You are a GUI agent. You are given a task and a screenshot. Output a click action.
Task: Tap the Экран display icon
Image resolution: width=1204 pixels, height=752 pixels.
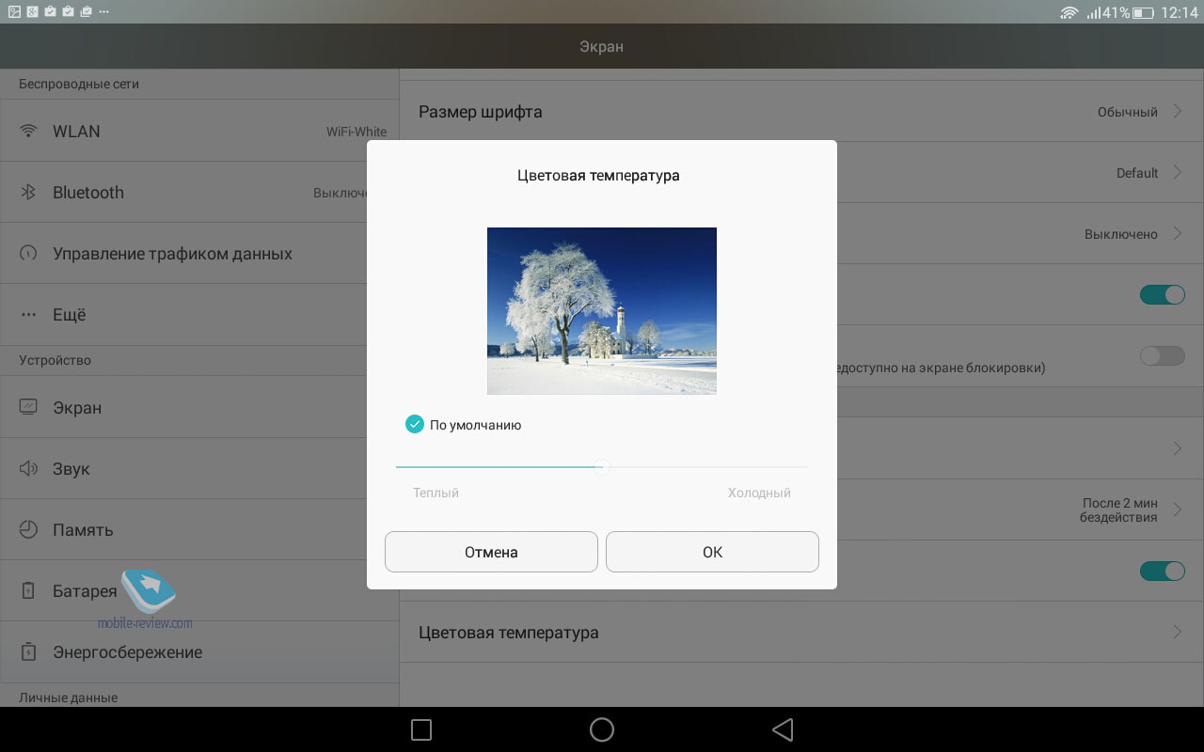(28, 407)
